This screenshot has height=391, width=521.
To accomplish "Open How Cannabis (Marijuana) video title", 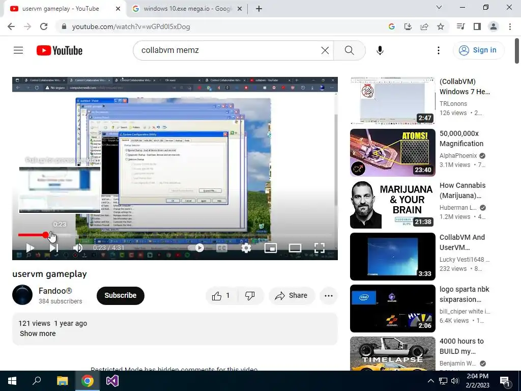I will click(462, 190).
